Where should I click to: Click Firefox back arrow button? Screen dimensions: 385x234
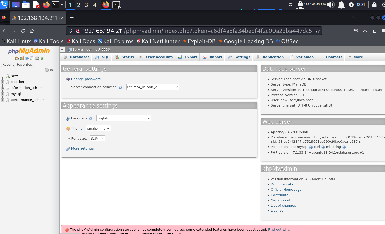5,31
